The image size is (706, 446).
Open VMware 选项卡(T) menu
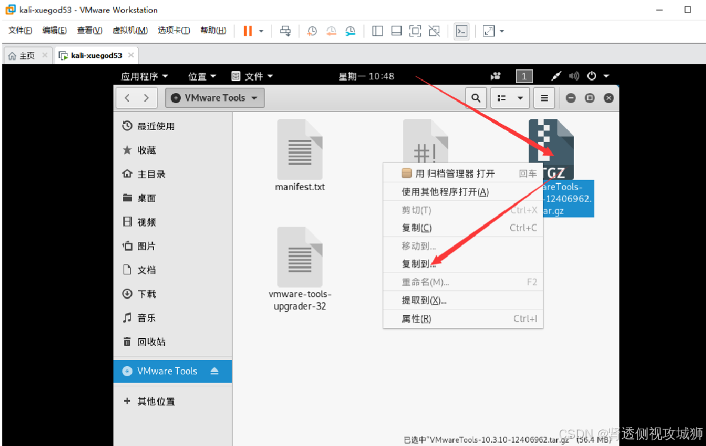coord(174,30)
